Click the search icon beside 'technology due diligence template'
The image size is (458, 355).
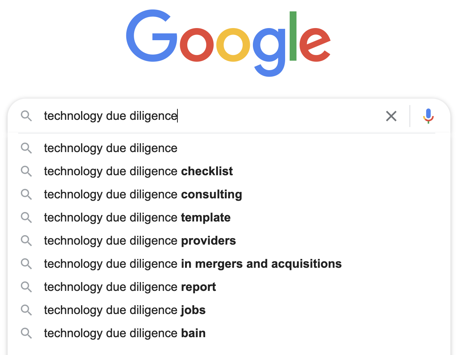click(27, 217)
